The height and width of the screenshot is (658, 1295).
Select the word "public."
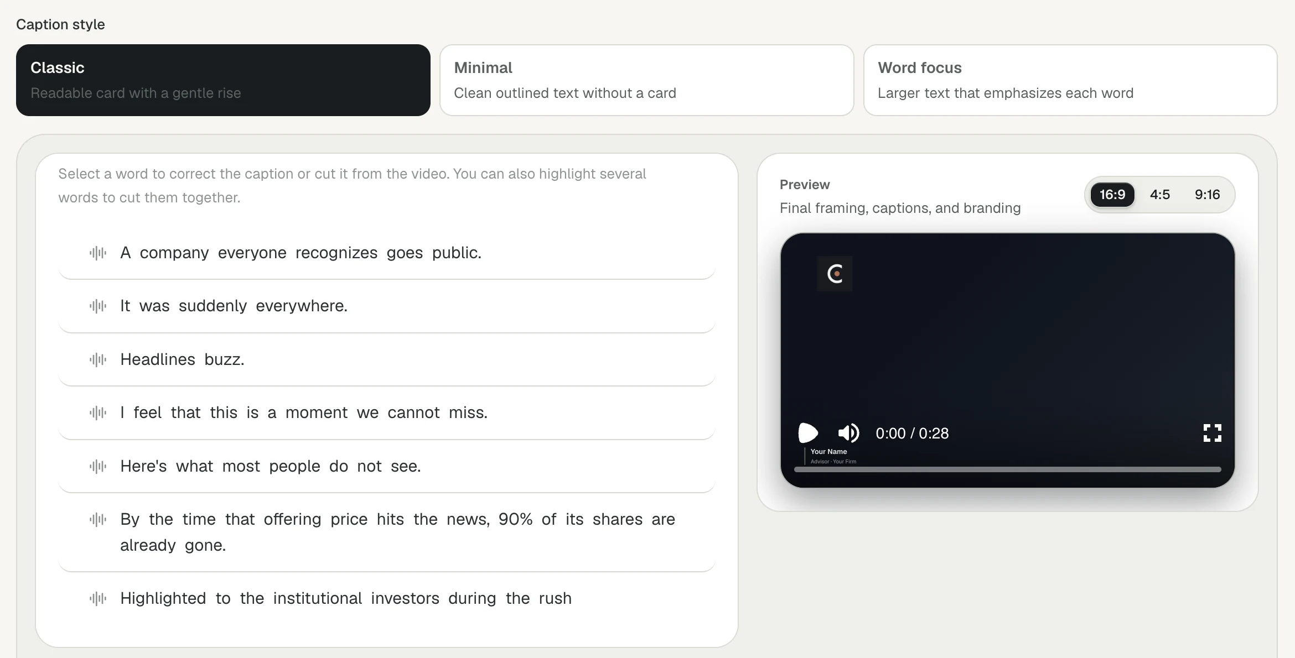(457, 253)
